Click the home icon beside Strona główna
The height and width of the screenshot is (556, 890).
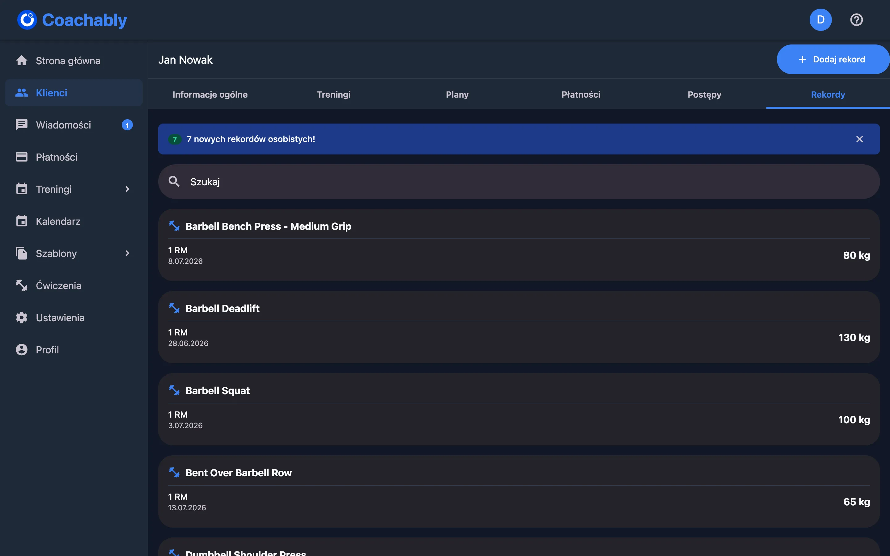pyautogui.click(x=22, y=61)
